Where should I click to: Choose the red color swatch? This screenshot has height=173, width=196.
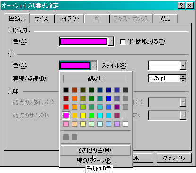[x=66, y=107]
